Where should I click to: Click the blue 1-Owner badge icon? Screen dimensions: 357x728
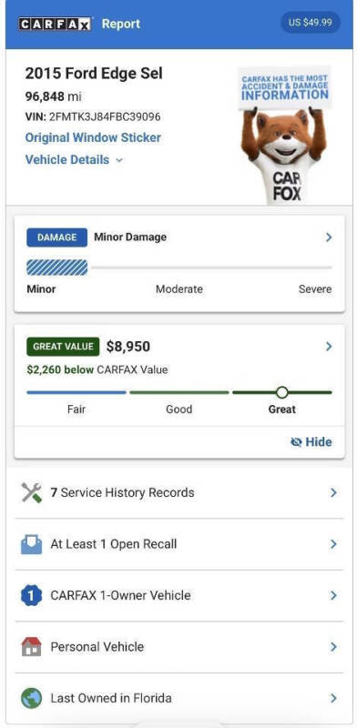coord(32,596)
